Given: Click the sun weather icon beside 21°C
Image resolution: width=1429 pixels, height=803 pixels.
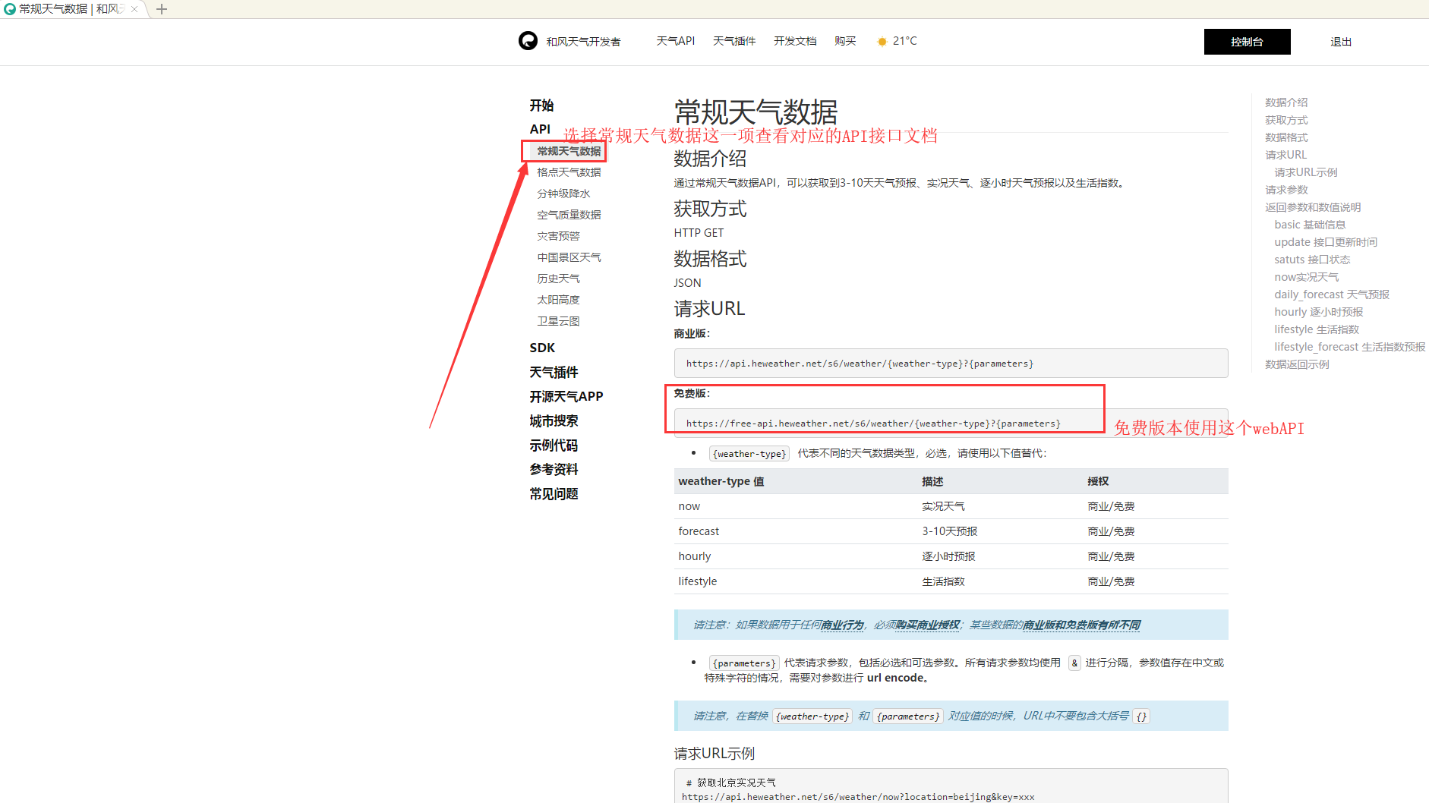Looking at the screenshot, I should click(882, 42).
